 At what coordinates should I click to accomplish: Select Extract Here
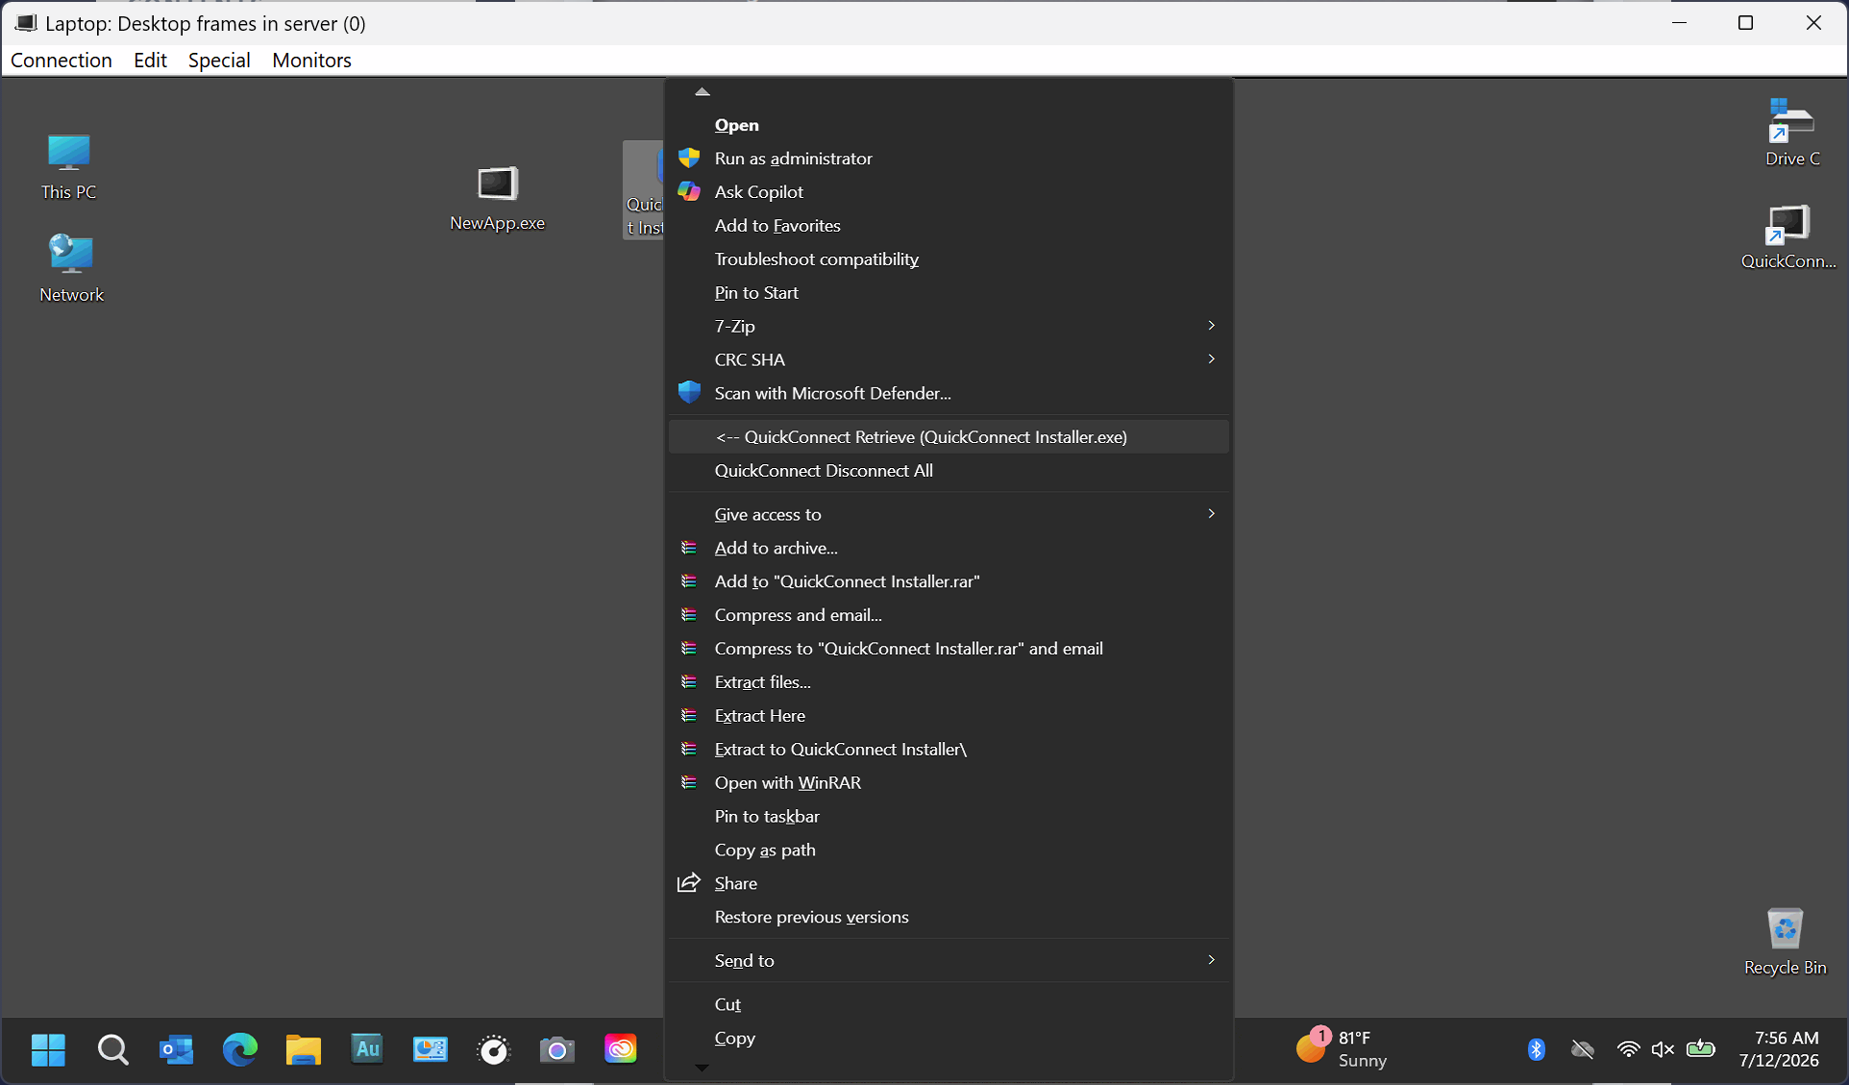click(949, 716)
